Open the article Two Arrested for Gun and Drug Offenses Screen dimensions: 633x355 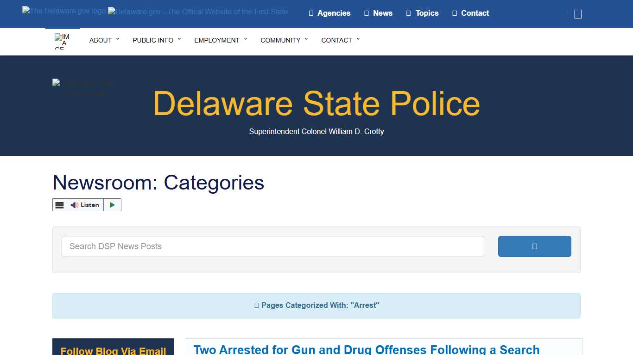pos(367,349)
